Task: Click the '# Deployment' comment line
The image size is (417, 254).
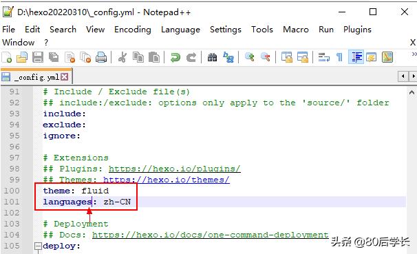Action: tap(76, 224)
